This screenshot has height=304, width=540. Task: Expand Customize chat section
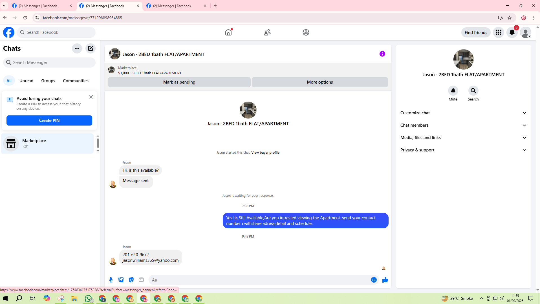pos(464,113)
